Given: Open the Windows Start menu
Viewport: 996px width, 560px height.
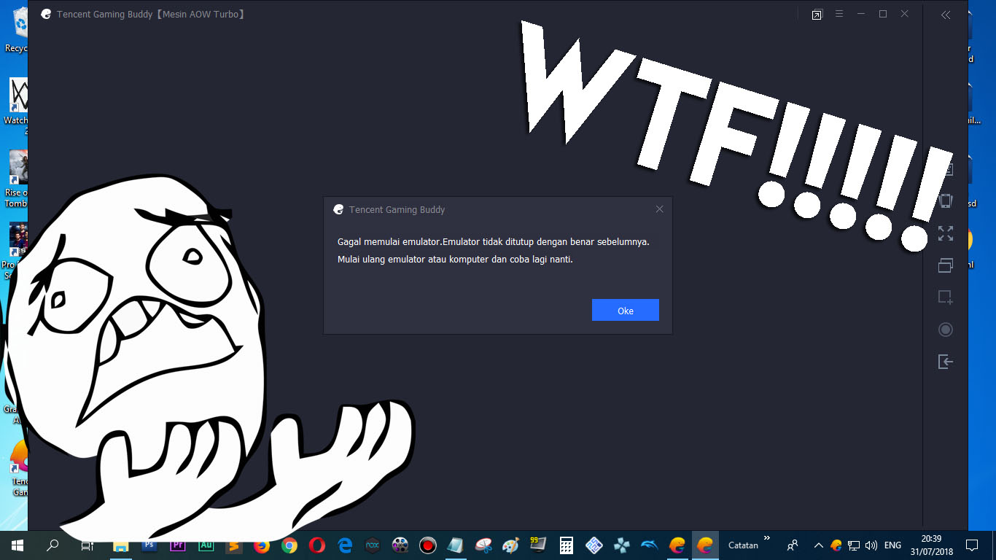Looking at the screenshot, I should [x=17, y=545].
